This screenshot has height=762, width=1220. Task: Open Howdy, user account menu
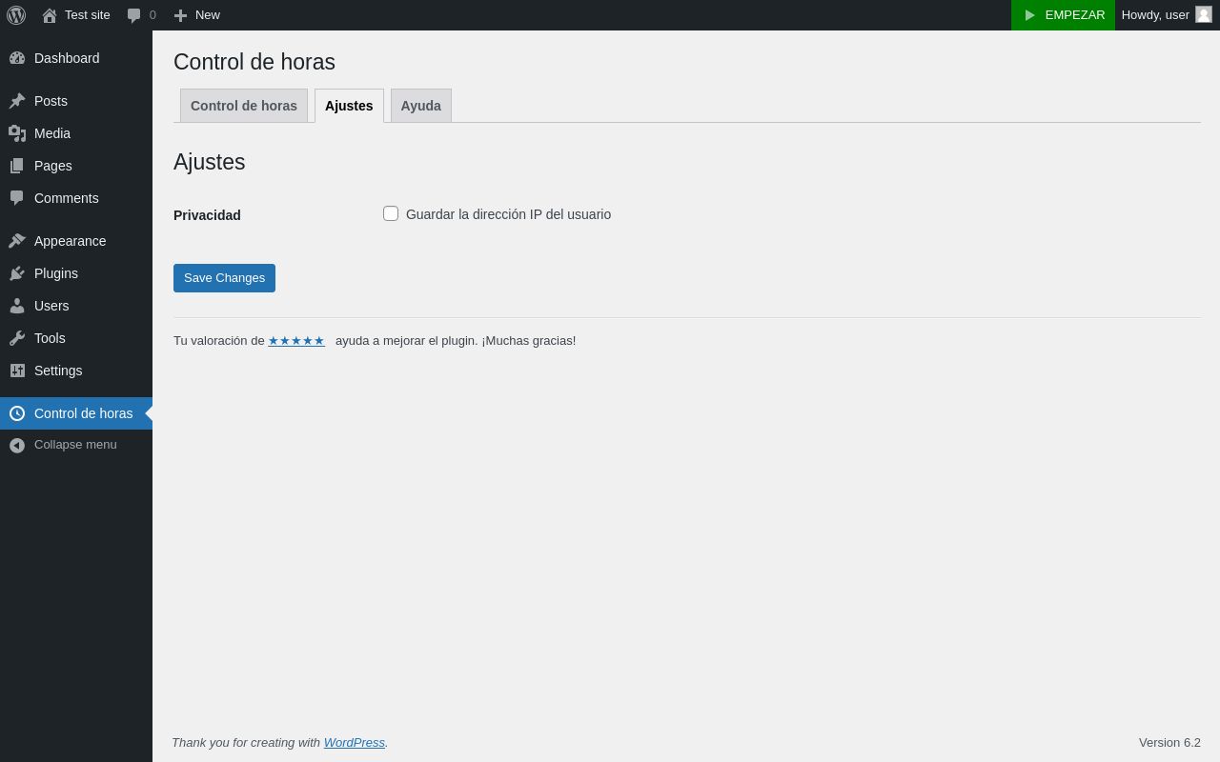point(1167,15)
